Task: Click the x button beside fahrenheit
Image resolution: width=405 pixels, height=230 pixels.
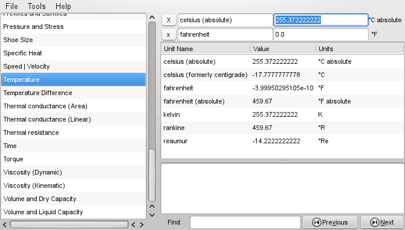Action: (x=169, y=34)
